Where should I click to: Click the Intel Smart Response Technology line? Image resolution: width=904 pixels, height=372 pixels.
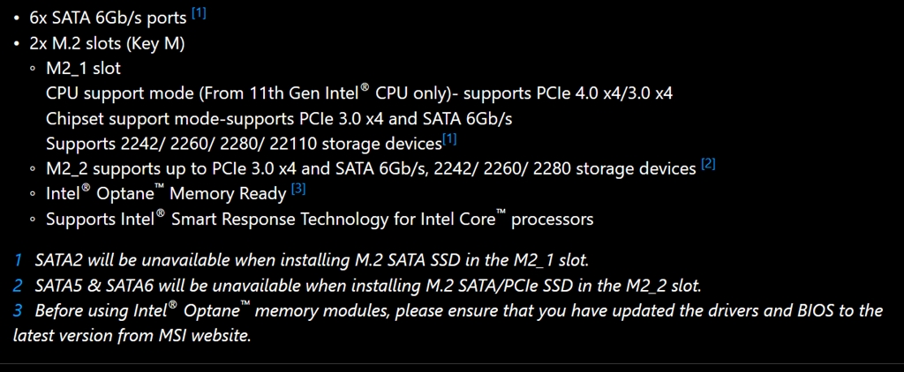[320, 218]
